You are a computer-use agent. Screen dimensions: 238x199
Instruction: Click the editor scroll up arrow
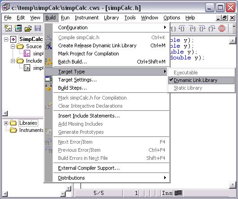pos(233,41)
